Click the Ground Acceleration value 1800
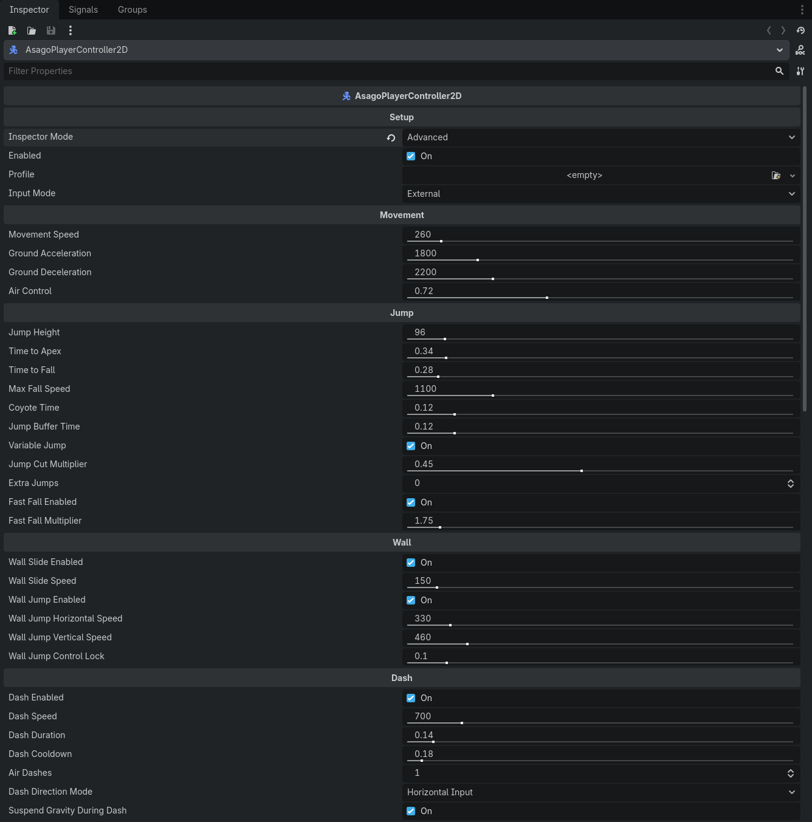Image resolution: width=812 pixels, height=822 pixels. pos(425,253)
